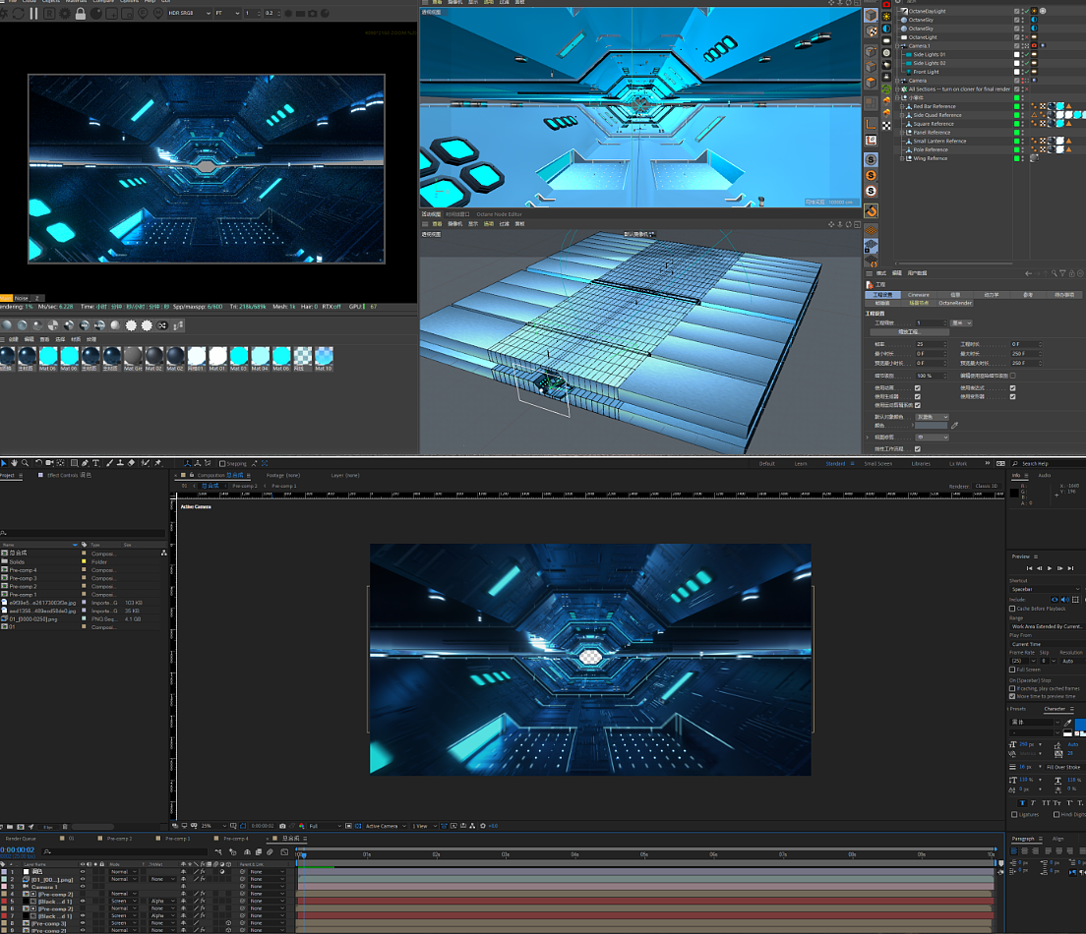This screenshot has height=934, width=1086.
Task: Open HDR sRGB dropdown in Octane Live Viewer
Action: [190, 13]
